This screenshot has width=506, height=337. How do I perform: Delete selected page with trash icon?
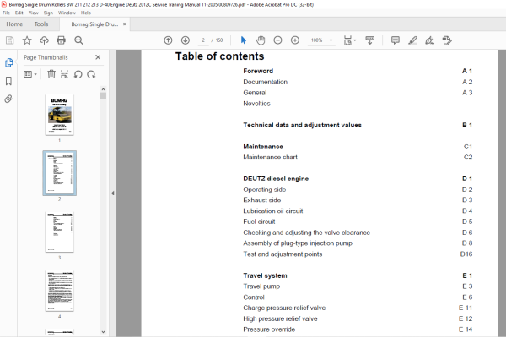[51, 74]
